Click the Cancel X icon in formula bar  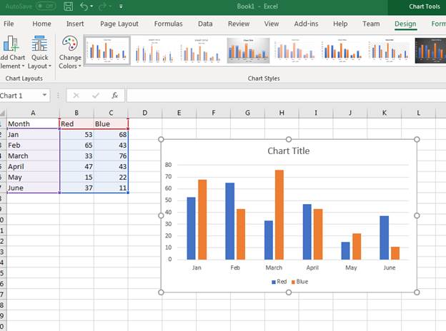tap(77, 96)
